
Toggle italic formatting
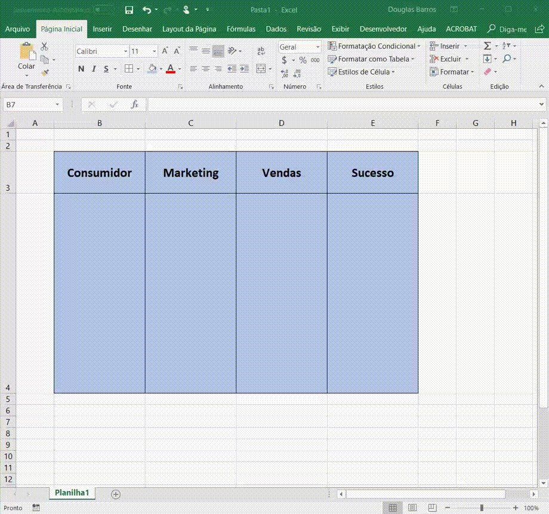(94, 69)
